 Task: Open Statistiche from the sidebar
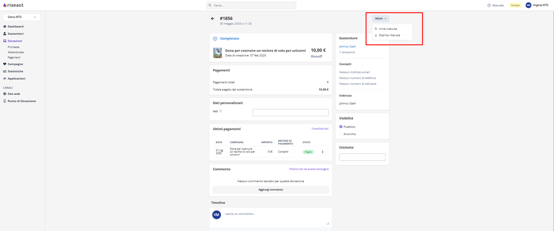[x=15, y=71]
